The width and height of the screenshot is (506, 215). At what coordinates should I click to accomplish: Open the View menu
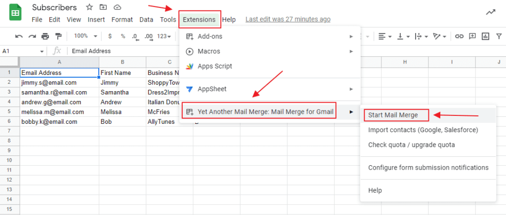pos(74,20)
